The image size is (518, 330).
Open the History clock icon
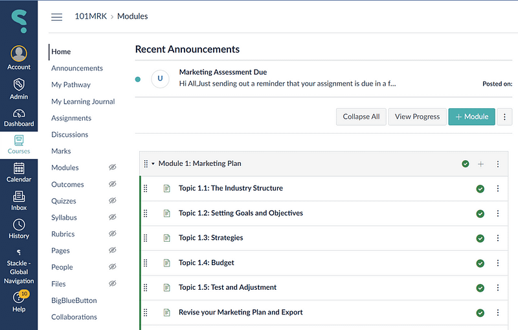19,224
